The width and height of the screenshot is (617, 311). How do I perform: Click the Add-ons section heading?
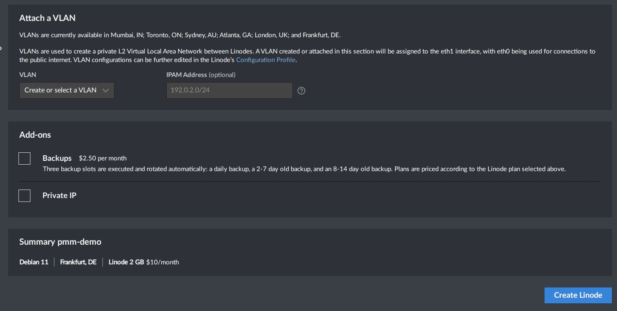coord(35,135)
